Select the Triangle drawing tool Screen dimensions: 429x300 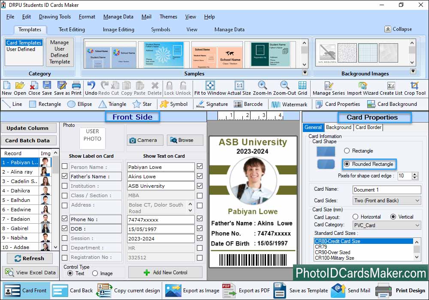pyautogui.click(x=112, y=104)
